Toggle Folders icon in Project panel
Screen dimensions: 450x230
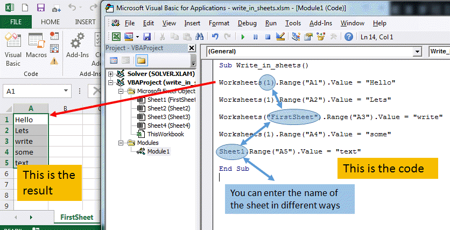[142, 60]
